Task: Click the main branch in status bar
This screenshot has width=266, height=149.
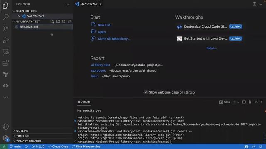Action: coord(15,147)
